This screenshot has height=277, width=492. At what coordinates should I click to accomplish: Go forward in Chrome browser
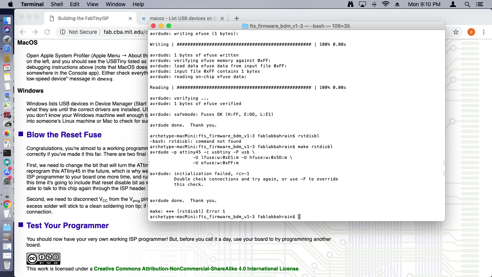pos(35,32)
